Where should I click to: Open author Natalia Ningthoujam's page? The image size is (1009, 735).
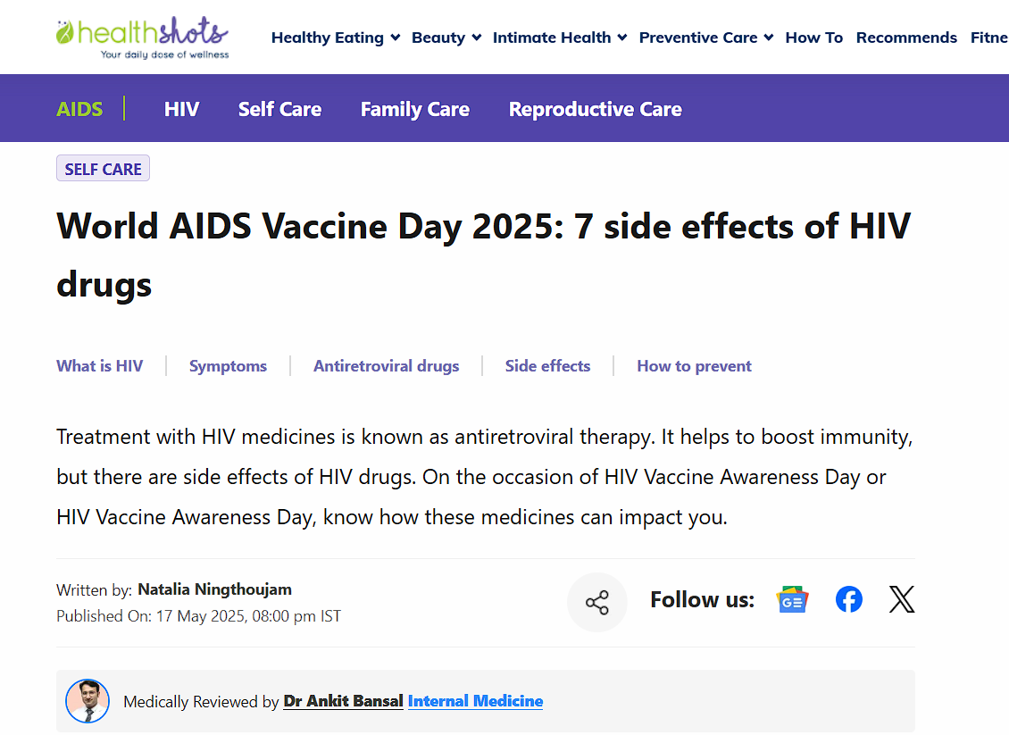[214, 589]
